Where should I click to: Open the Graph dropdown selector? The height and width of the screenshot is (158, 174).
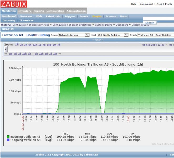155,35
